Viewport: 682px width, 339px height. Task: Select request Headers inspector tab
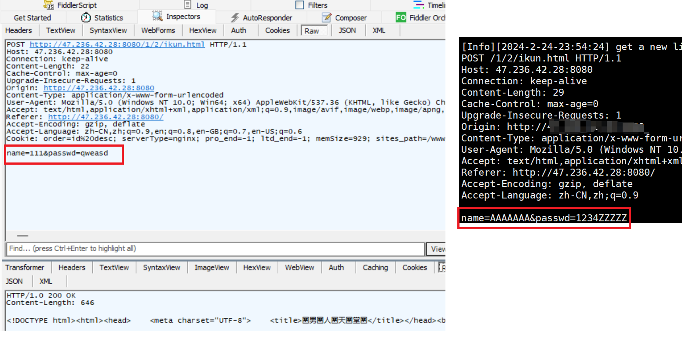pos(18,30)
